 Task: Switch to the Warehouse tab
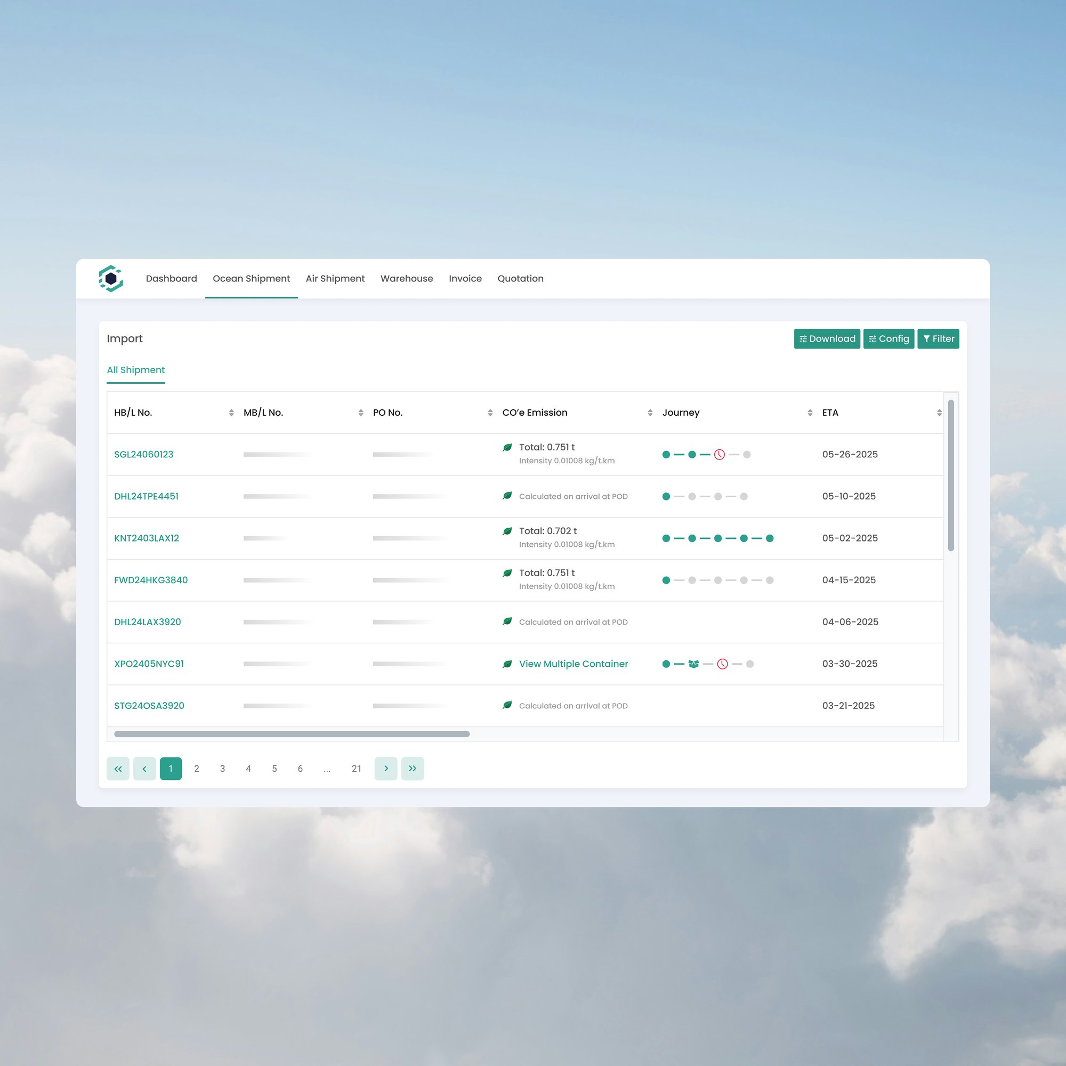[x=407, y=279]
